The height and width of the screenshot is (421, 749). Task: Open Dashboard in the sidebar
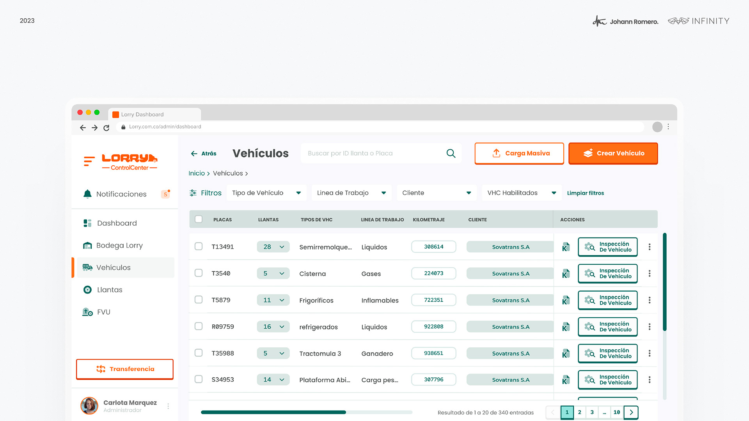[125, 223]
